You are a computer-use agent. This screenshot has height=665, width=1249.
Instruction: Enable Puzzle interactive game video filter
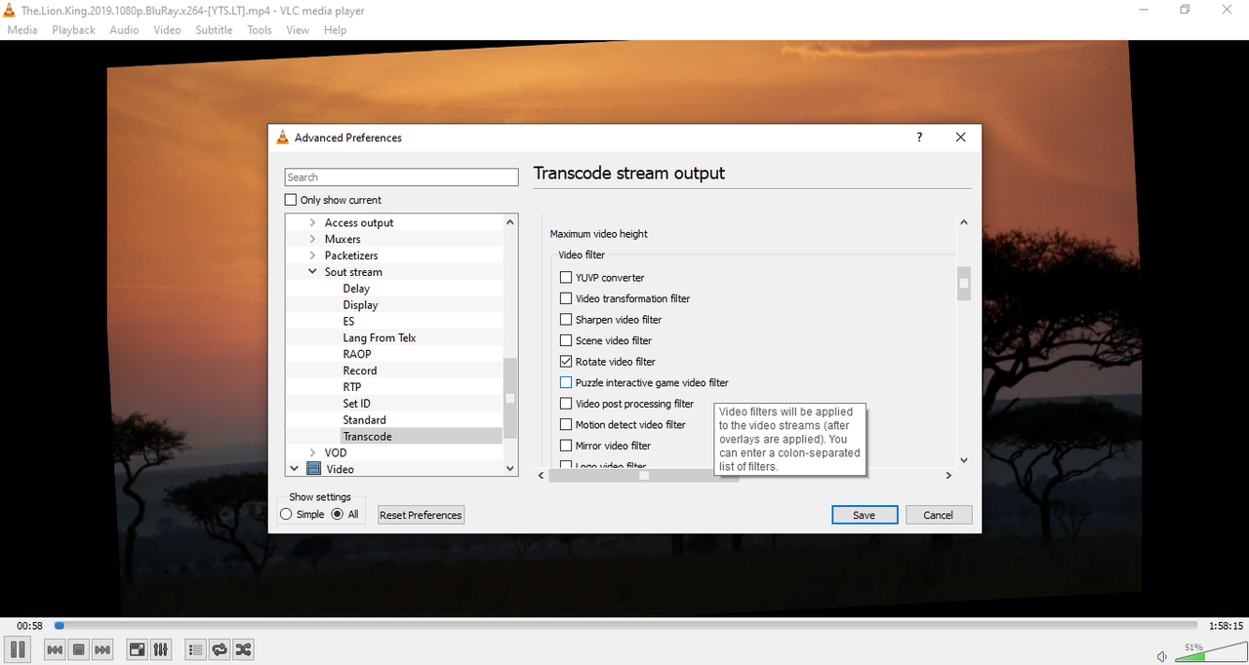point(566,383)
